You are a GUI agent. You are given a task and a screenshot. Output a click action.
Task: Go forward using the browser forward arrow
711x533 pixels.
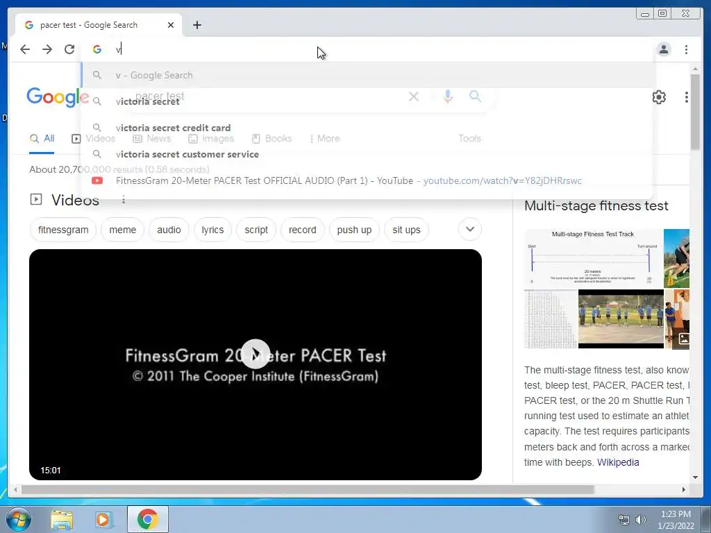47,49
